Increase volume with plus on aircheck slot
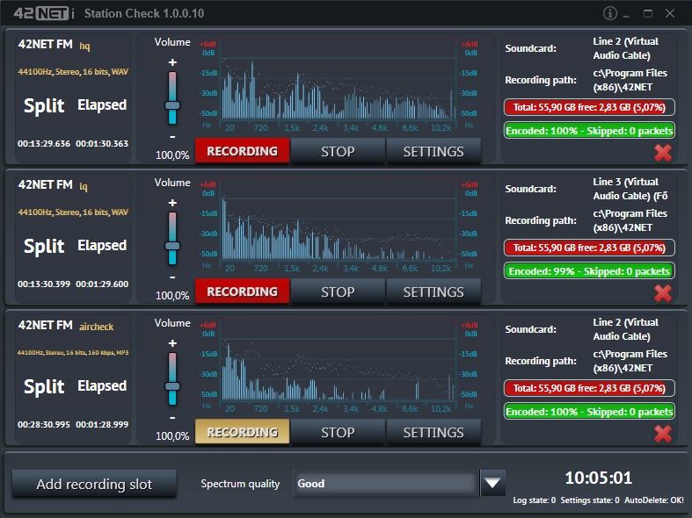 coord(172,343)
